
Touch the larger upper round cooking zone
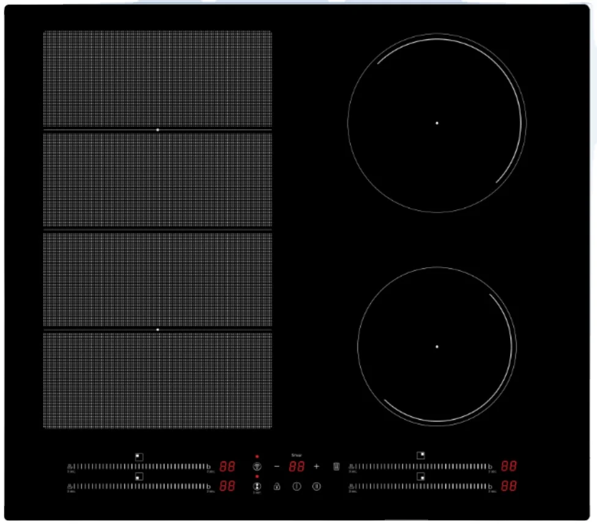pos(437,123)
